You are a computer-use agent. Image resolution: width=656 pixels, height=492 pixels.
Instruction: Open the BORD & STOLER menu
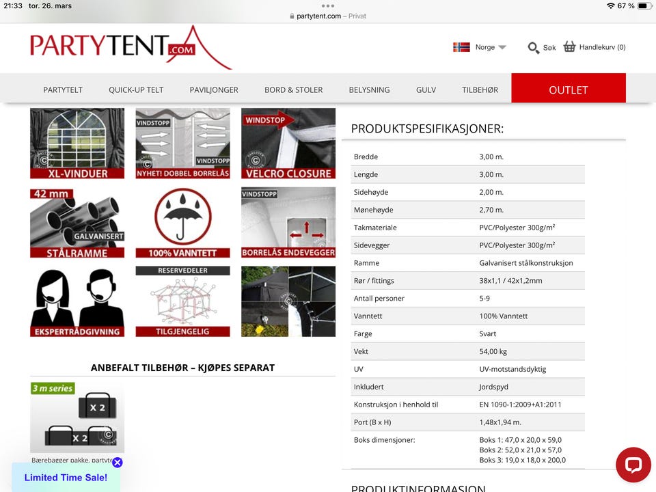pos(293,90)
